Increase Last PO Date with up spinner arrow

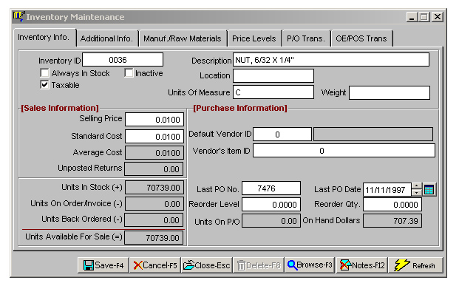416,186
